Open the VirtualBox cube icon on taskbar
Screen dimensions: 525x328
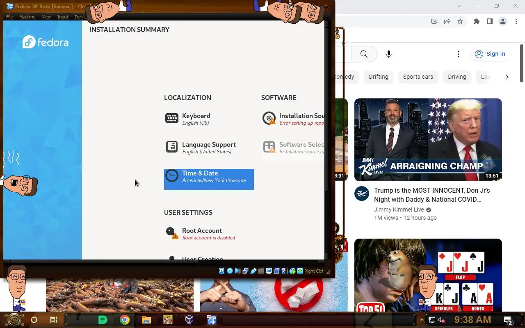click(x=189, y=320)
